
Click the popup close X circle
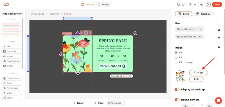click(135, 33)
